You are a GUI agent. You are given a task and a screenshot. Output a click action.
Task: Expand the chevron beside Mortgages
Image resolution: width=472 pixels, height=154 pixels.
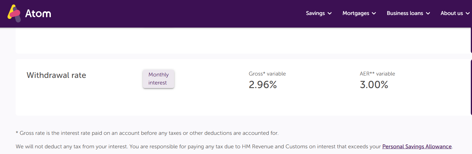(374, 13)
